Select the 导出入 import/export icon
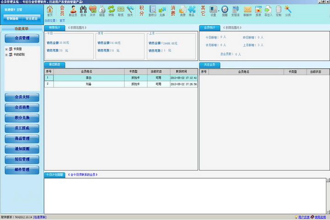The width and height of the screenshot is (330, 220). (268, 11)
